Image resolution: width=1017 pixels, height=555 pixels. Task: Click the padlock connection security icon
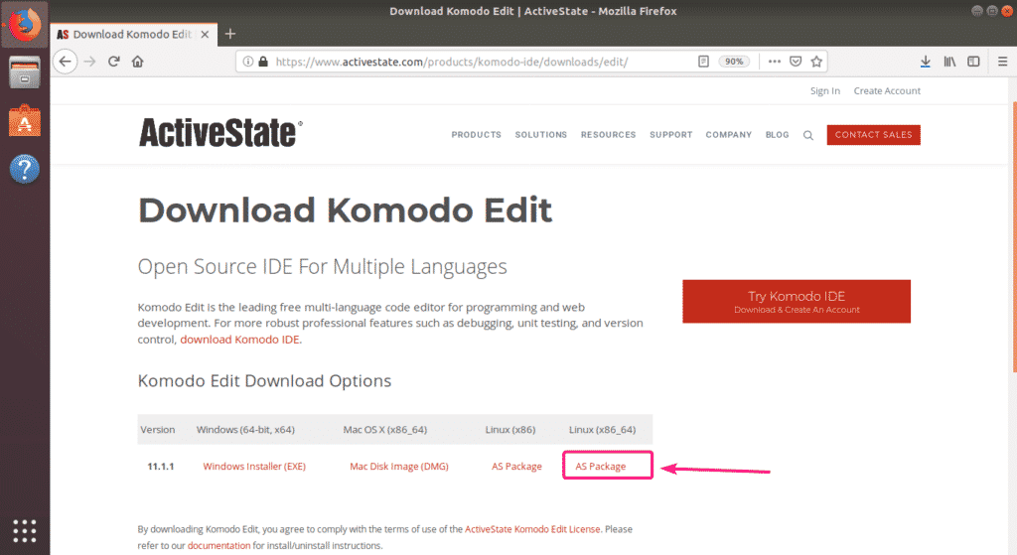pyautogui.click(x=262, y=62)
